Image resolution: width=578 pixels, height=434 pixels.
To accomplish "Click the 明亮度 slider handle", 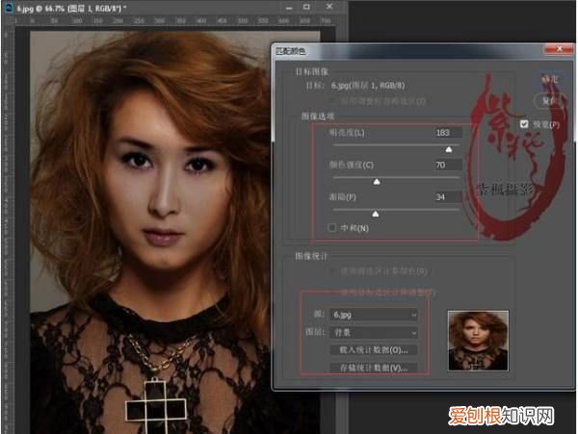I will pyautogui.click(x=448, y=149).
